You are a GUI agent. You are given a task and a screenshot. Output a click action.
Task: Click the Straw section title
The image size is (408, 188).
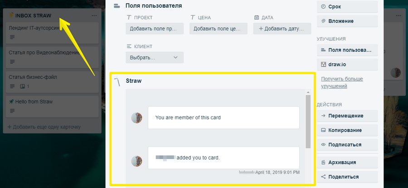pos(133,80)
